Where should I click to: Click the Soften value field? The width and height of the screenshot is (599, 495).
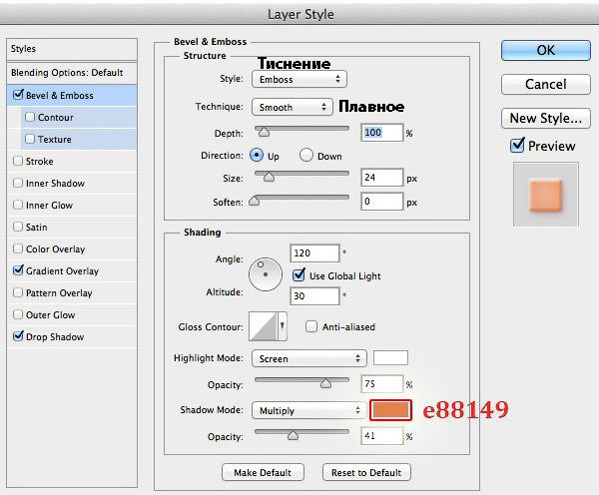click(381, 202)
